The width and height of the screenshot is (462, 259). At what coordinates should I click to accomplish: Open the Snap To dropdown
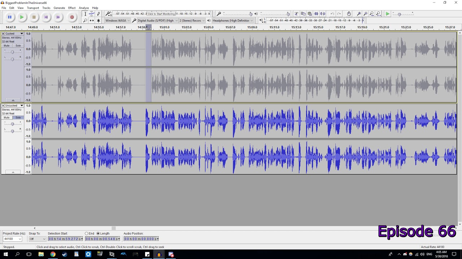tap(38, 239)
